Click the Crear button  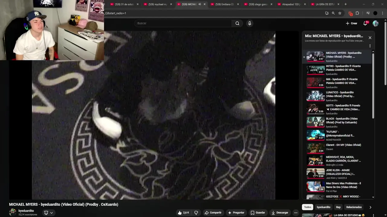pos(352,23)
